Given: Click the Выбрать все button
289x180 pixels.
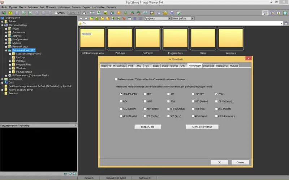Looking at the screenshot, I should click(148, 127).
